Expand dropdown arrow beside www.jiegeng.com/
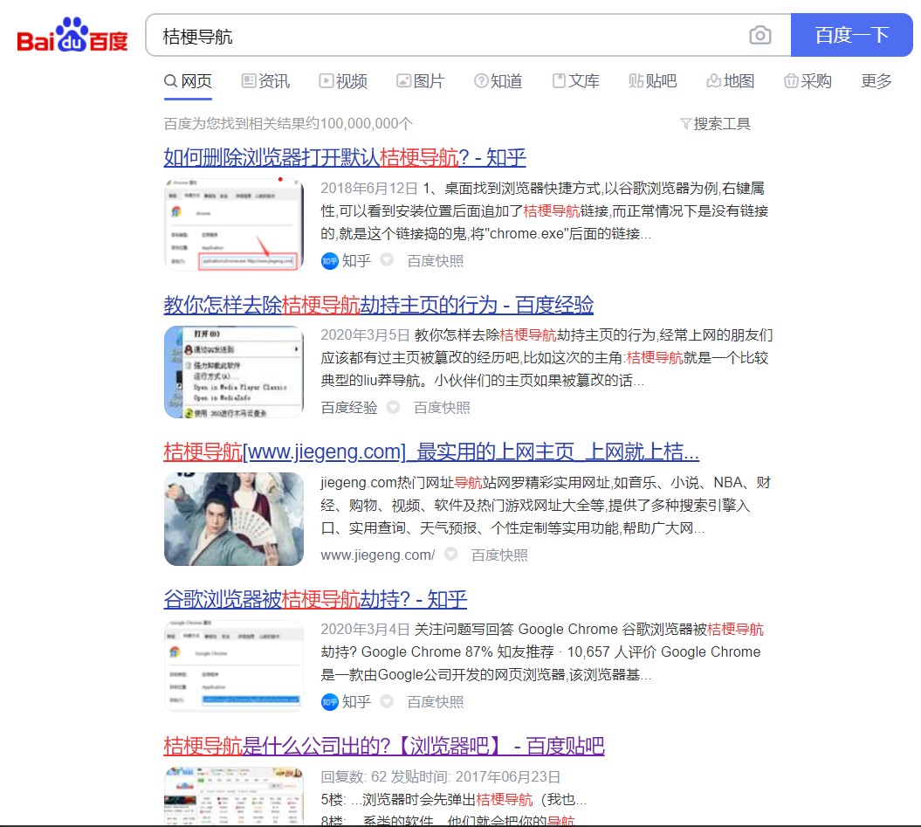 point(450,553)
